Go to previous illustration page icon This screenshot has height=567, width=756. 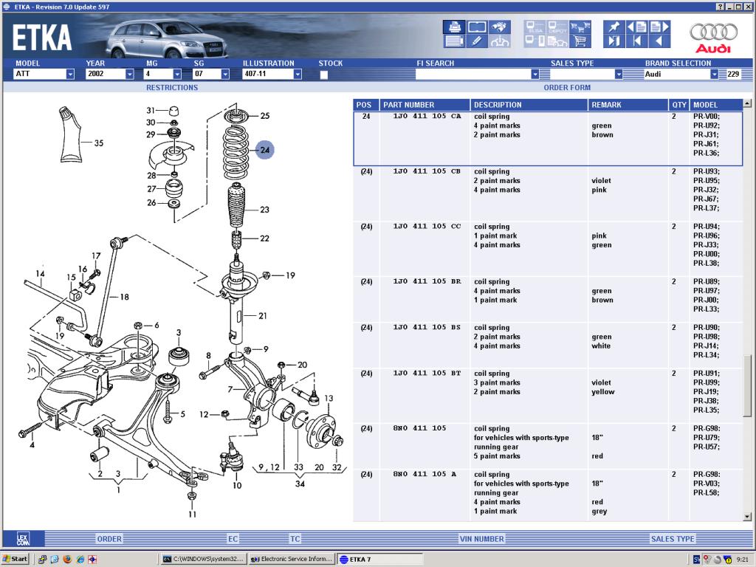[x=636, y=27]
